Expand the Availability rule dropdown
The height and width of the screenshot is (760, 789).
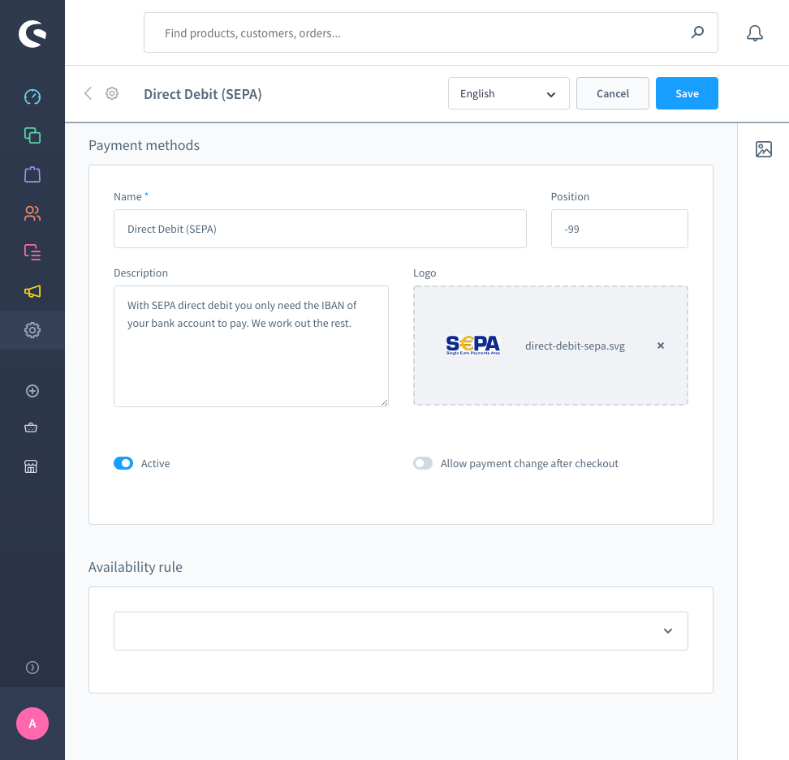tap(400, 631)
